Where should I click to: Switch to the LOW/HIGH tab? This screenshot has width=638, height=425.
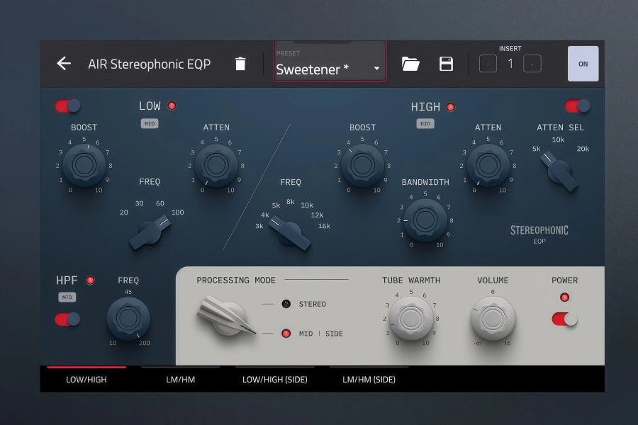coord(86,379)
